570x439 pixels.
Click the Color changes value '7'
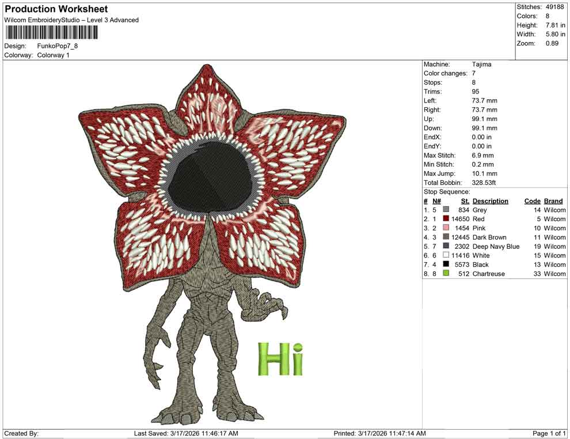pos(474,74)
